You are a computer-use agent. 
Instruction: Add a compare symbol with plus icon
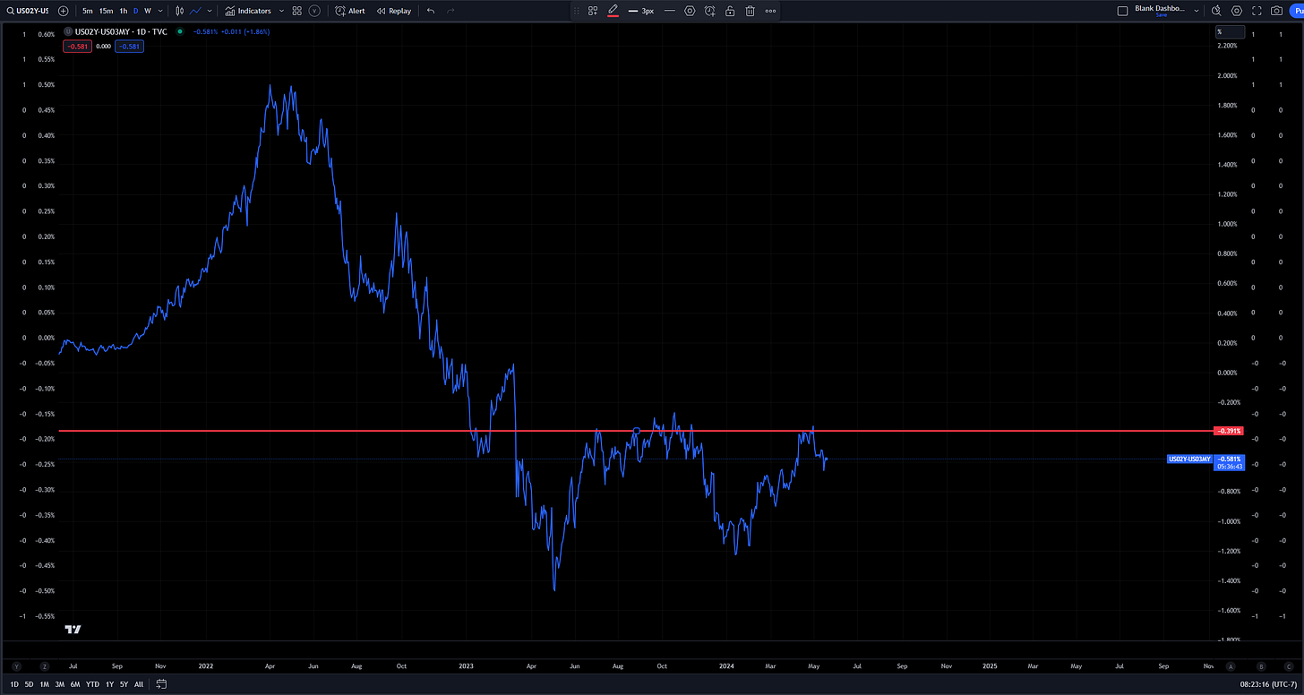(x=63, y=11)
